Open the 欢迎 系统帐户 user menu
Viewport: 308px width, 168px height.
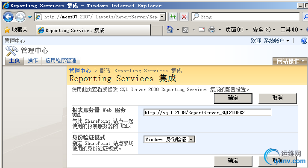pyautogui.click(x=270, y=41)
